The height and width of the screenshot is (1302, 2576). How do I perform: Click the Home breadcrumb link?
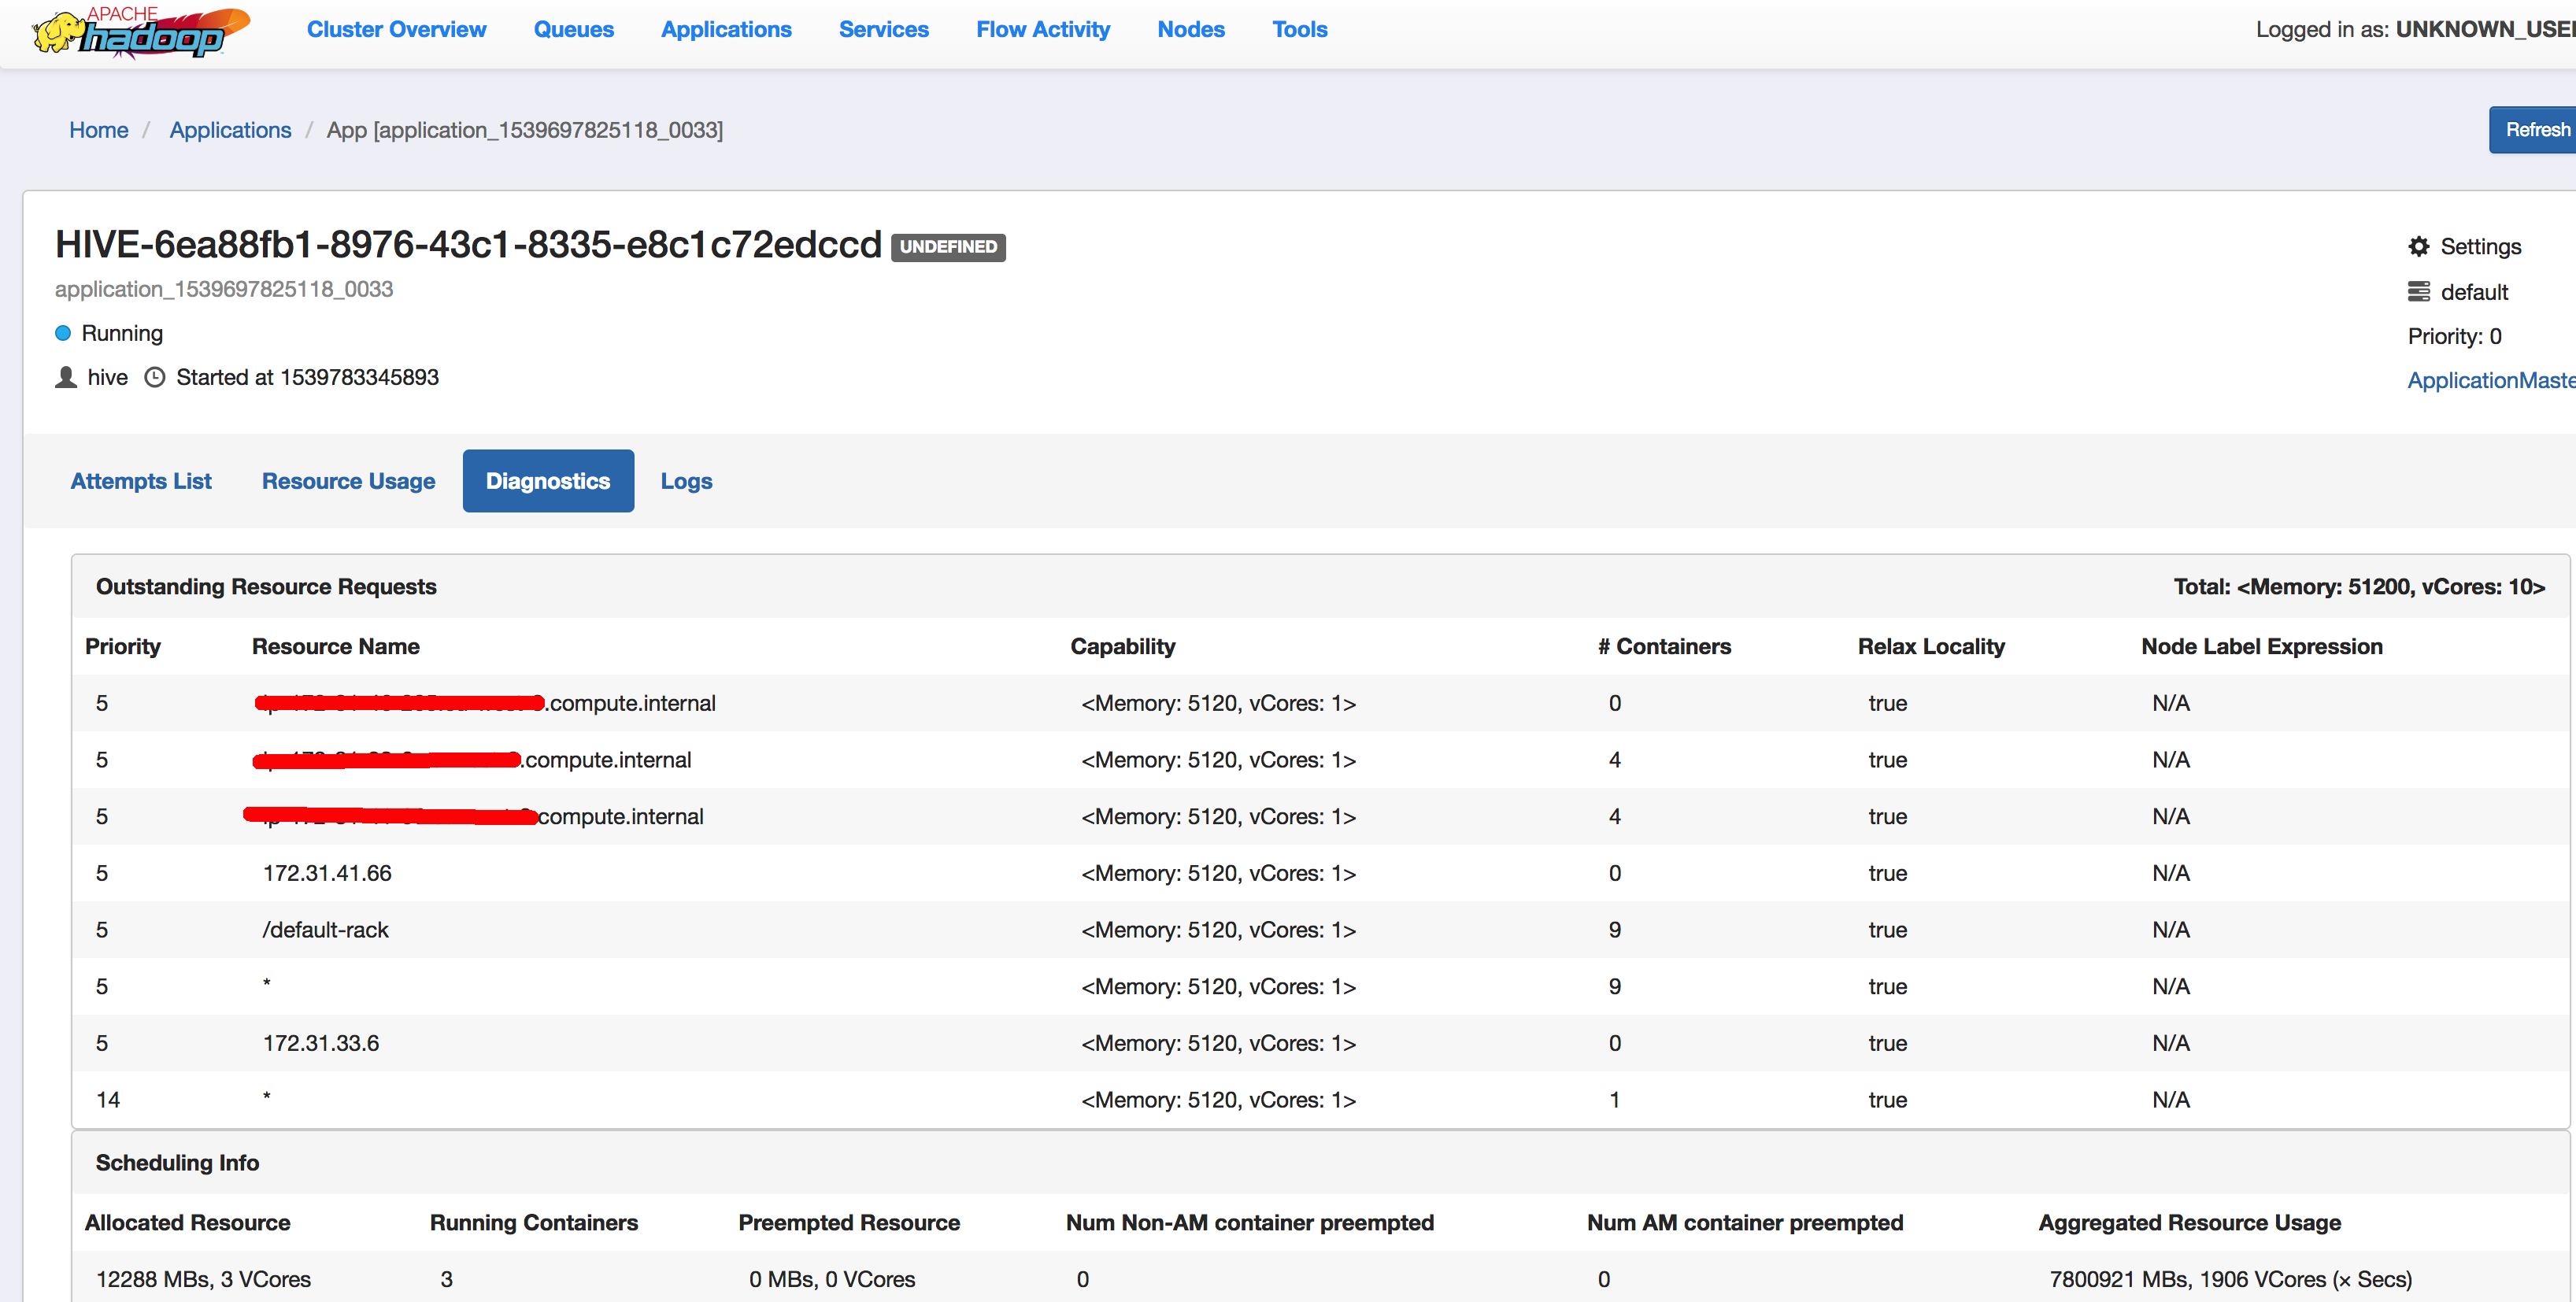(98, 130)
